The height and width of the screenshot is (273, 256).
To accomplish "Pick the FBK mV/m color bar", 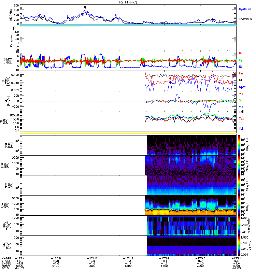I will coord(239,226).
